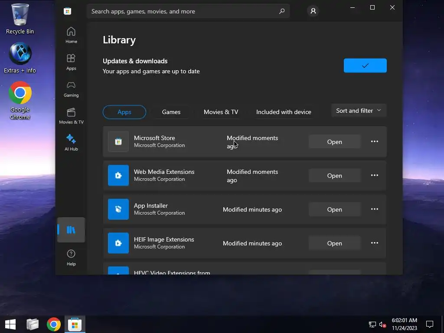Screen dimensions: 444x333
Task: Open the notification center icon
Action: [x=430, y=324]
